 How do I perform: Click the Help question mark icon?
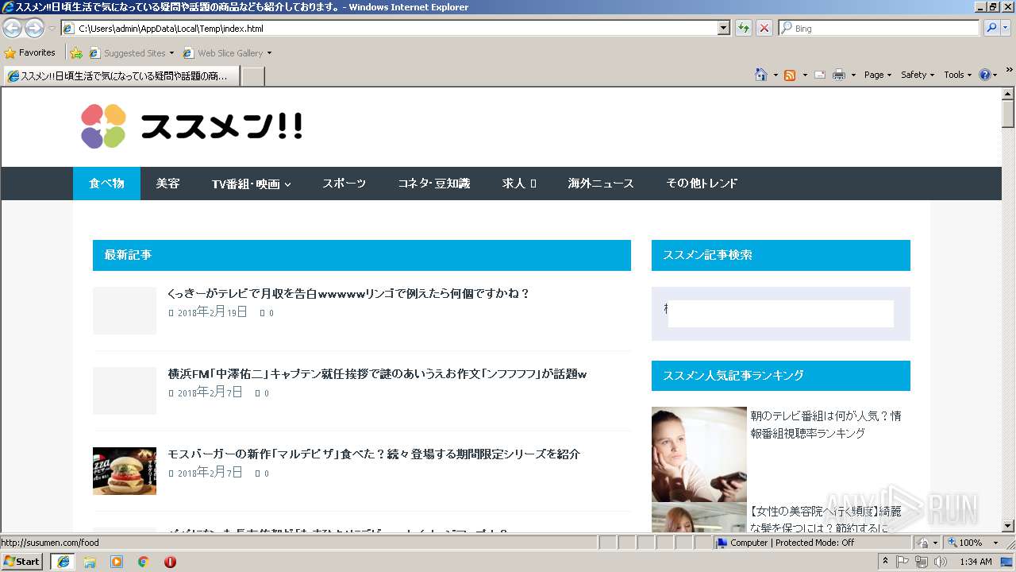(985, 75)
